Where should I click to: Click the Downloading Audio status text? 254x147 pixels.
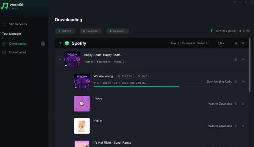219,82
